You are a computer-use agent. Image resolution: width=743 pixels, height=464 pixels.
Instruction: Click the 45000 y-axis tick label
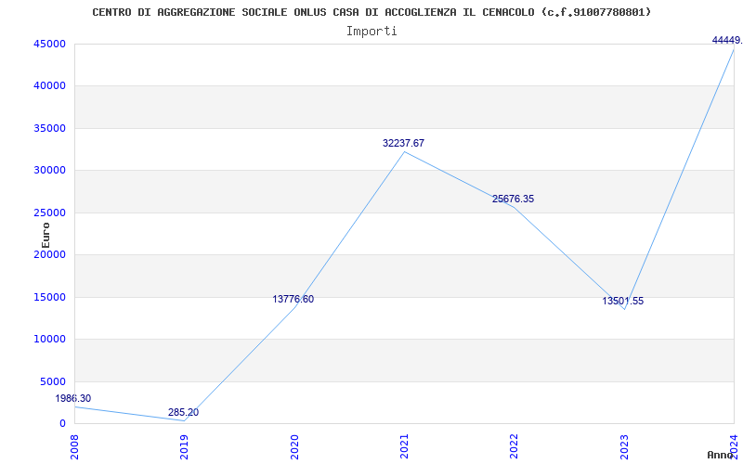(x=50, y=44)
